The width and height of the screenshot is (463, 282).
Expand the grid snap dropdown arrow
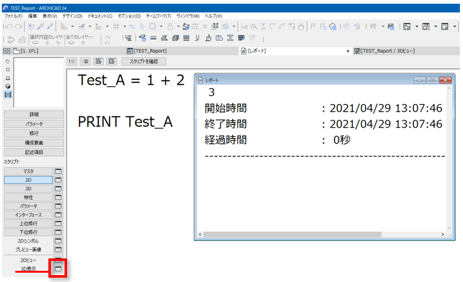125,27
